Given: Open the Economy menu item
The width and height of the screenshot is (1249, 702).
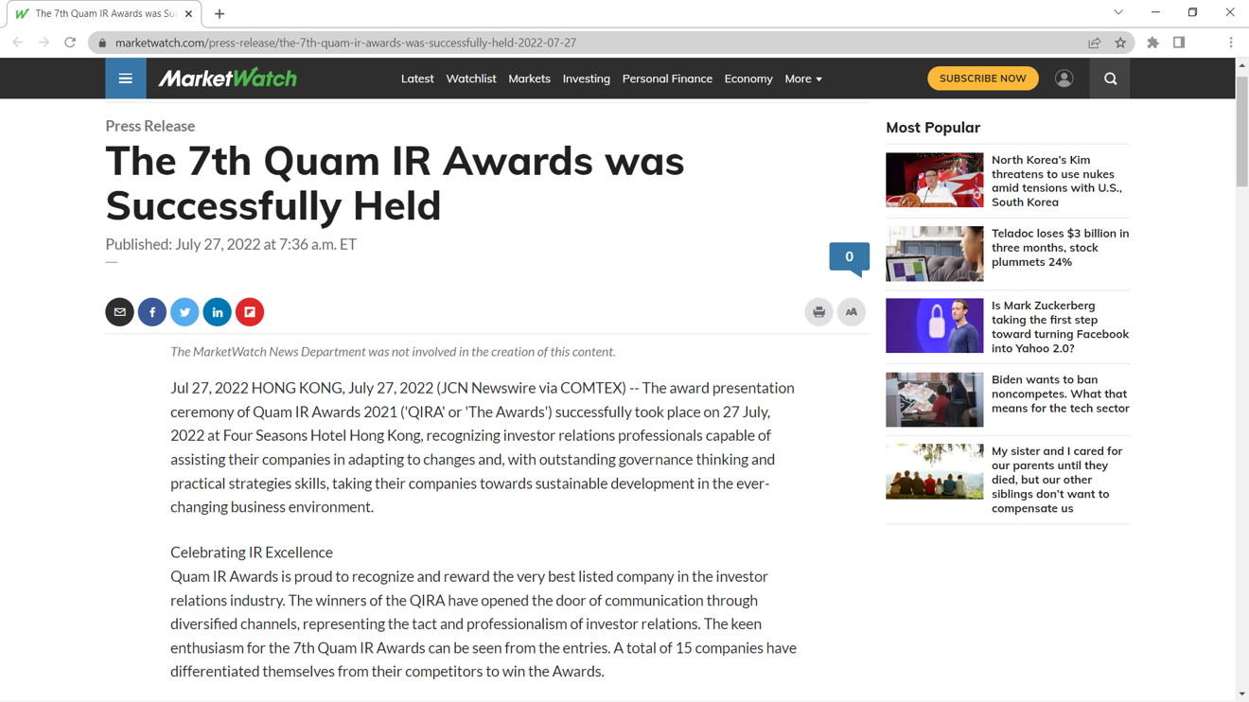Looking at the screenshot, I should tap(748, 79).
